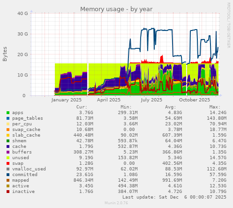Click the 'Bytes' vertical axis label

pos(5,54)
